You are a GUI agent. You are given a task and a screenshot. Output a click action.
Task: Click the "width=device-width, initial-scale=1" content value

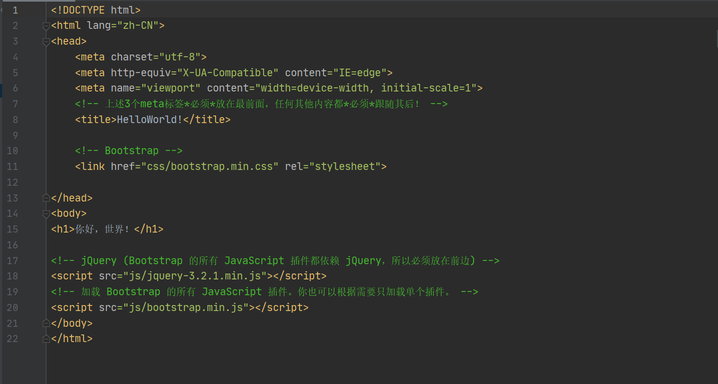tap(366, 88)
